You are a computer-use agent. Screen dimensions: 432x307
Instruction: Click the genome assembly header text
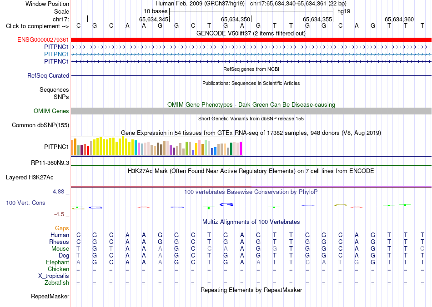click(251, 4)
